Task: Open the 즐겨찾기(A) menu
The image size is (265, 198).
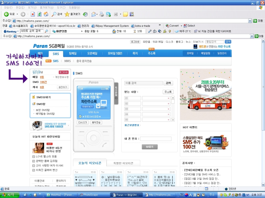Action: pyautogui.click(x=47, y=7)
